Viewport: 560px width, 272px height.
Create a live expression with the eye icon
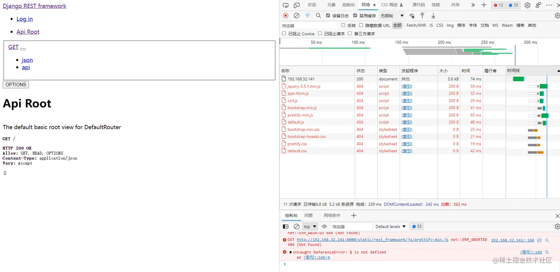324,227
